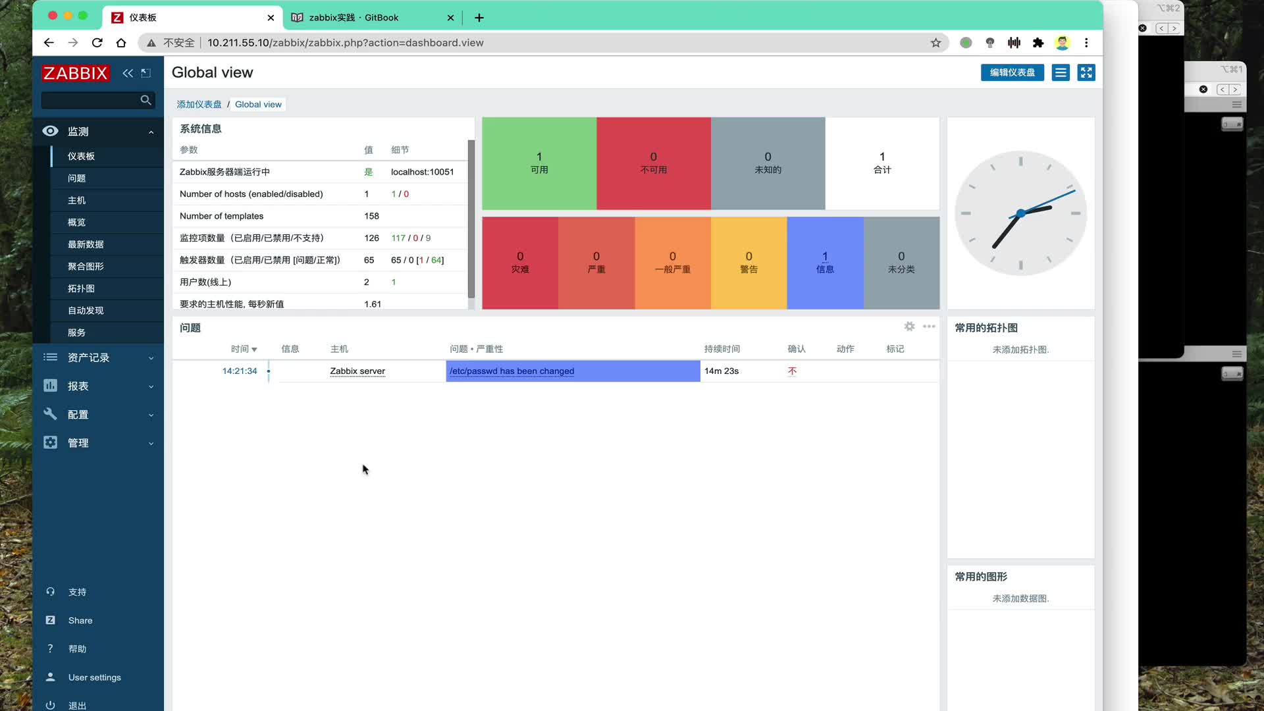The width and height of the screenshot is (1264, 711).
Task: Open 概览 overview in sidebar
Action: pyautogui.click(x=76, y=223)
